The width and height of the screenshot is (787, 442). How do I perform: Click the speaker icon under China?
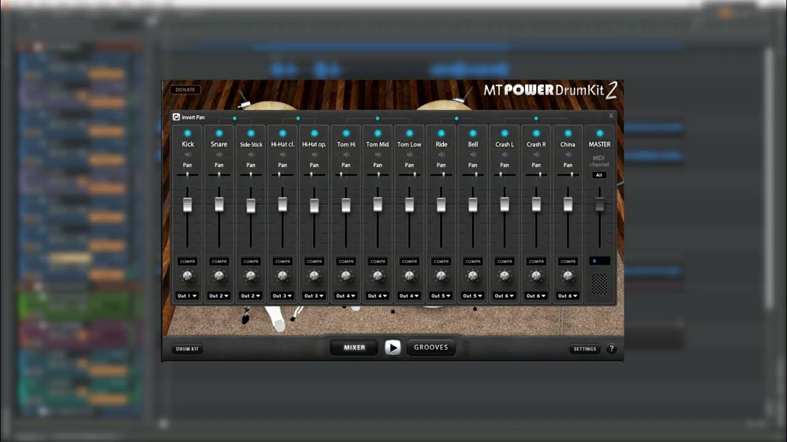point(568,155)
